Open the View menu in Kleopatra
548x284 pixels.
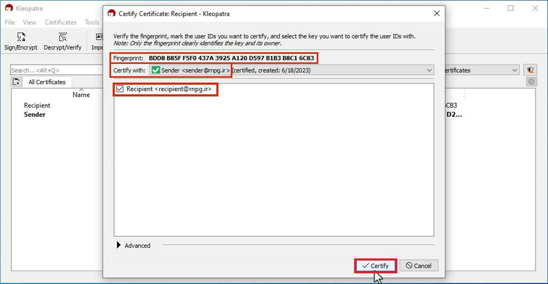pyautogui.click(x=29, y=22)
